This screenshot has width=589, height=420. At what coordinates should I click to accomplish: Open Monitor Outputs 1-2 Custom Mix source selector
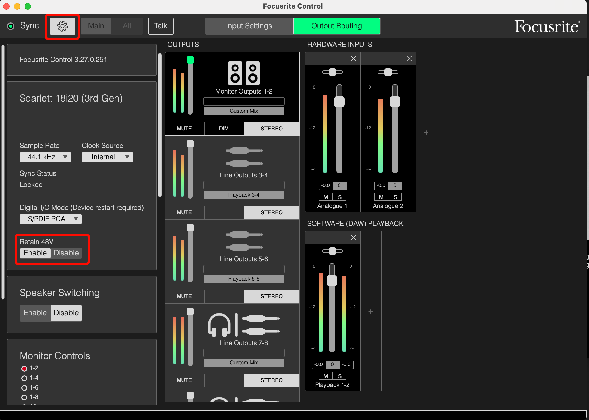244,111
